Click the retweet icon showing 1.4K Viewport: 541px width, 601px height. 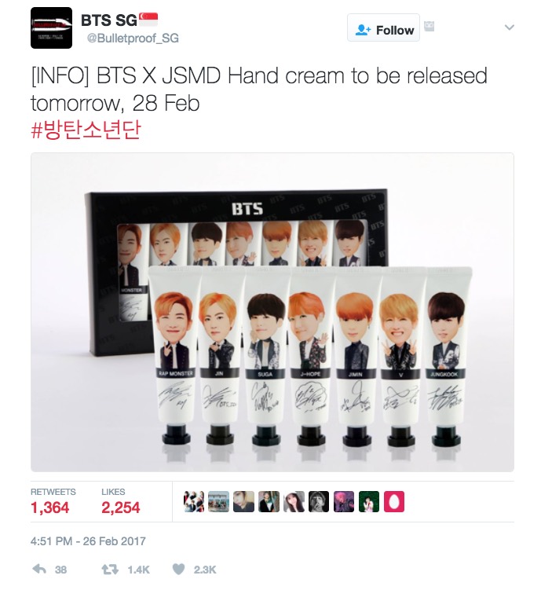(x=110, y=570)
